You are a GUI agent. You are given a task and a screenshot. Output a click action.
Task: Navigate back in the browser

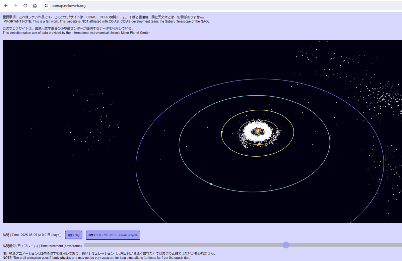(6, 5)
